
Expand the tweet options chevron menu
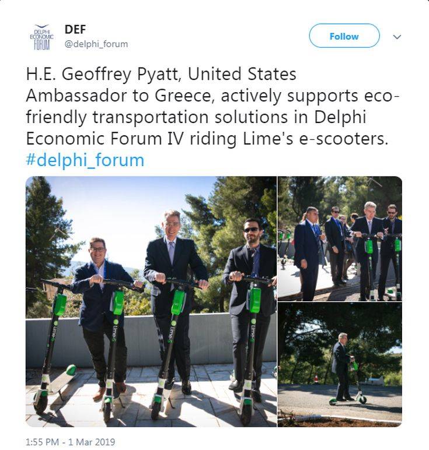pos(397,37)
